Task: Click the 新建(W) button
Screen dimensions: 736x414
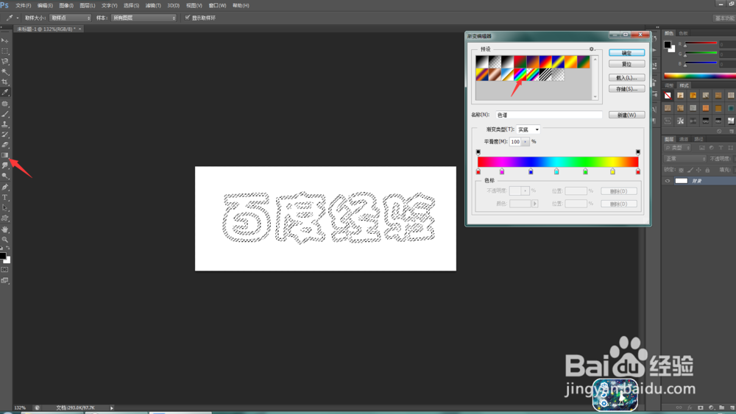Action: (626, 115)
